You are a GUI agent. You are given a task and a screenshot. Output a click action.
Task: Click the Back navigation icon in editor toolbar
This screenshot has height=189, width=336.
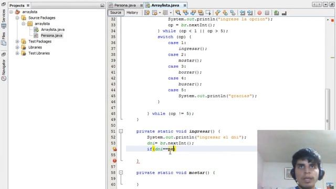click(x=155, y=13)
